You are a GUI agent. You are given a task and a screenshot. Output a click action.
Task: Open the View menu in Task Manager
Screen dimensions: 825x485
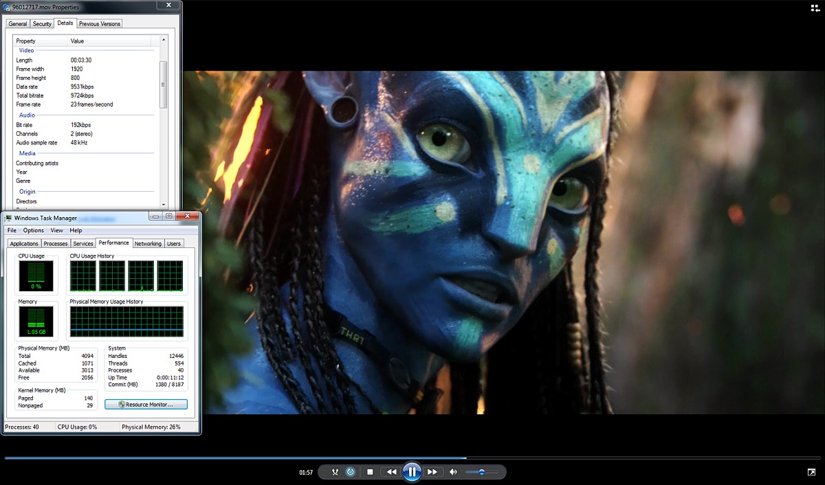click(56, 230)
